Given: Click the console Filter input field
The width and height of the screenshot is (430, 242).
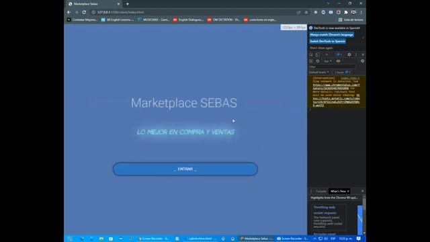Looking at the screenshot, I should 332,67.
